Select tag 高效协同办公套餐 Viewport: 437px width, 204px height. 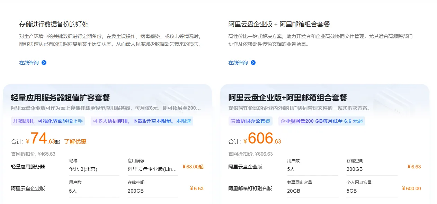pos(250,121)
